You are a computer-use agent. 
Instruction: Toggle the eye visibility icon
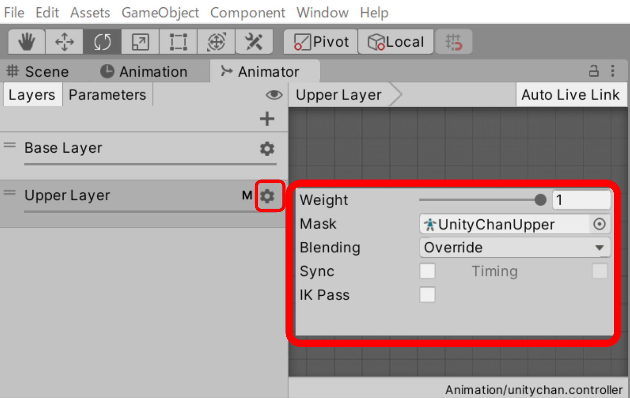click(274, 95)
